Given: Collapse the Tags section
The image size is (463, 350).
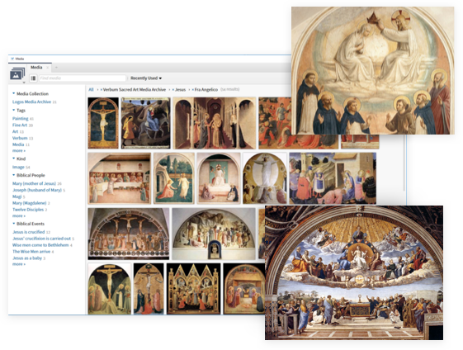Looking at the screenshot, I should 13,110.
